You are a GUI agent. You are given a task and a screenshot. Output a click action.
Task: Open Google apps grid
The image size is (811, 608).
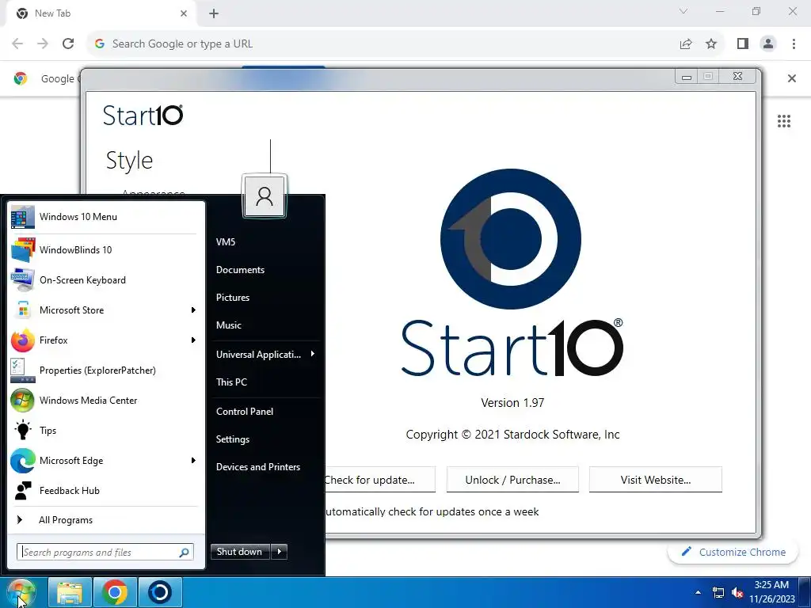(x=783, y=121)
